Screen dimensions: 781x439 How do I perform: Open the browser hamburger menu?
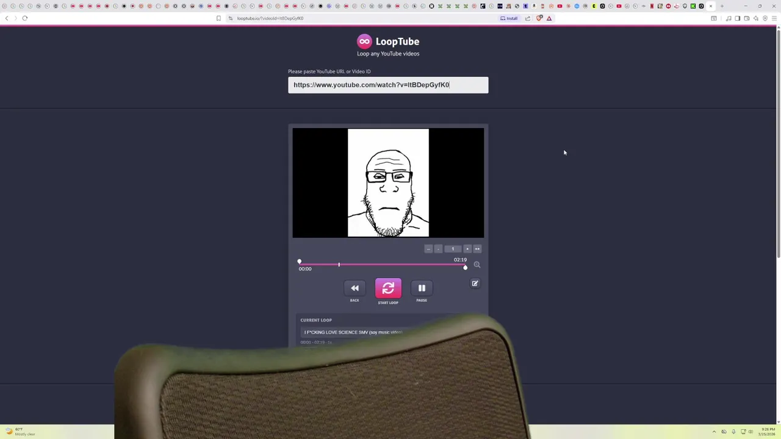tap(774, 18)
